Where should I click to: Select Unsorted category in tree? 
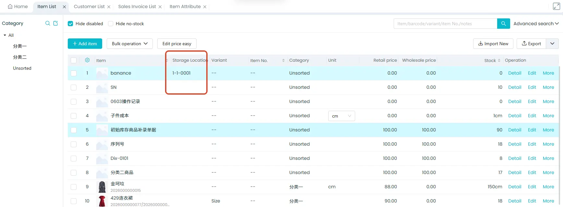[22, 68]
